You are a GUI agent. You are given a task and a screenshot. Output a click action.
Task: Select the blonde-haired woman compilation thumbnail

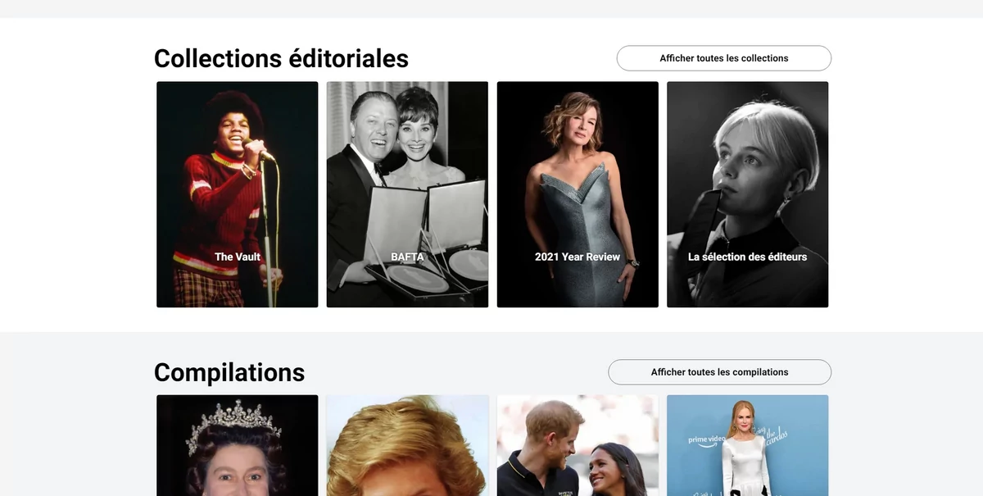(407, 445)
